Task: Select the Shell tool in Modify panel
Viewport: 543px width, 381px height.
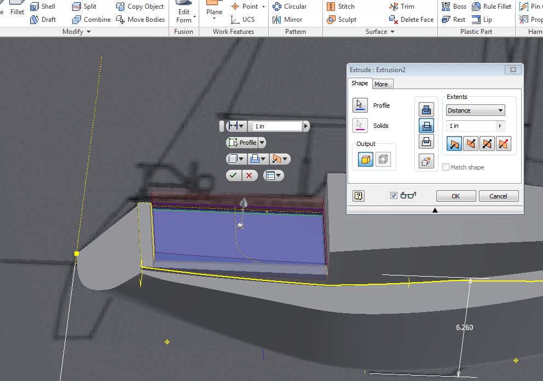Action: pyautogui.click(x=43, y=6)
